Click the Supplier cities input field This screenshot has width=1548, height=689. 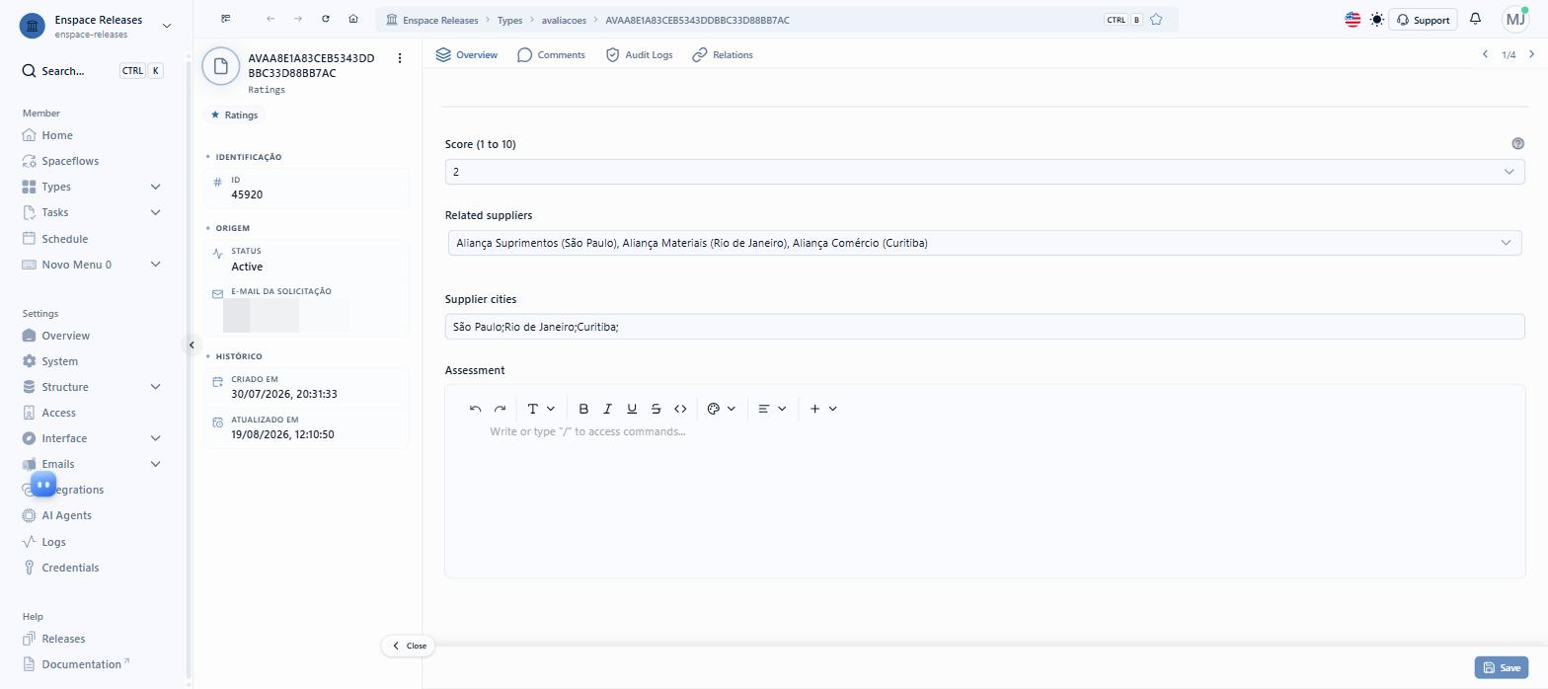984,327
